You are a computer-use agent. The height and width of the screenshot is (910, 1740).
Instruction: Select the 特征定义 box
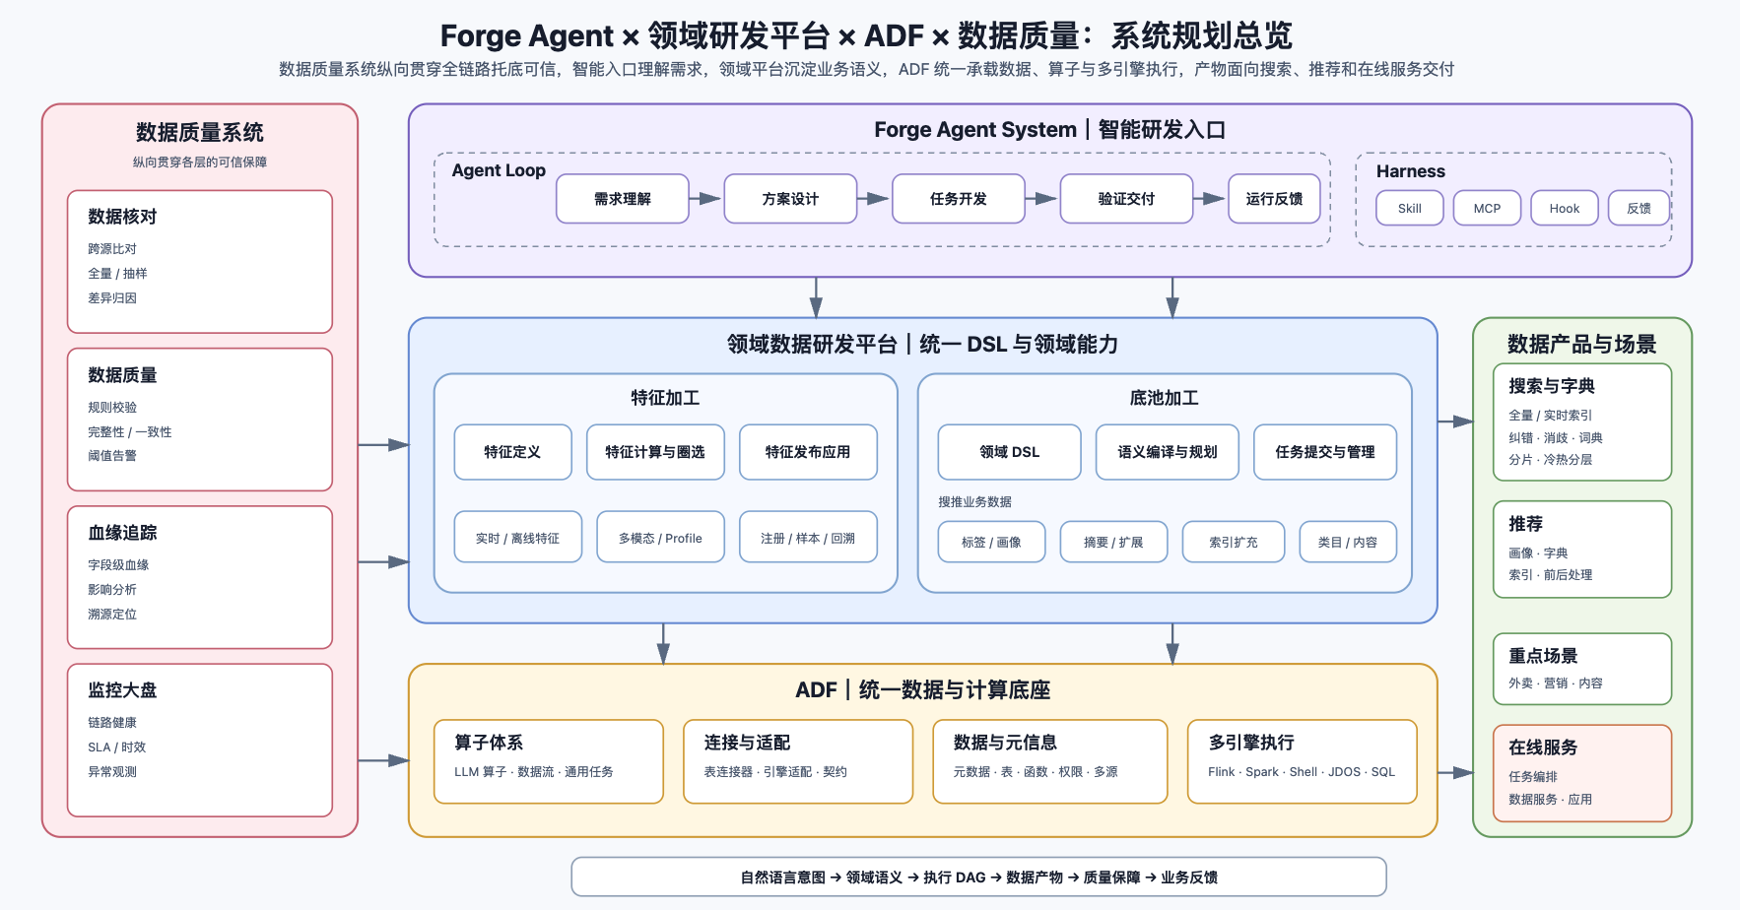(x=512, y=452)
